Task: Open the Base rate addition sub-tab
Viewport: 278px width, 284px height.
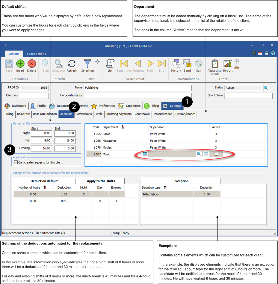Action: tap(45, 114)
